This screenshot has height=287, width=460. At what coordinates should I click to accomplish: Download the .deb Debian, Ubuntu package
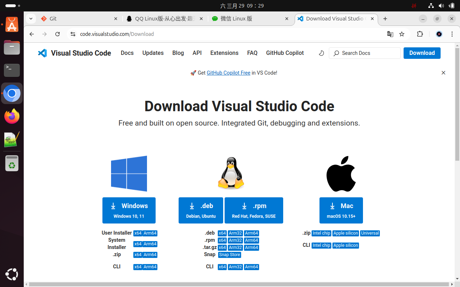[201, 210]
